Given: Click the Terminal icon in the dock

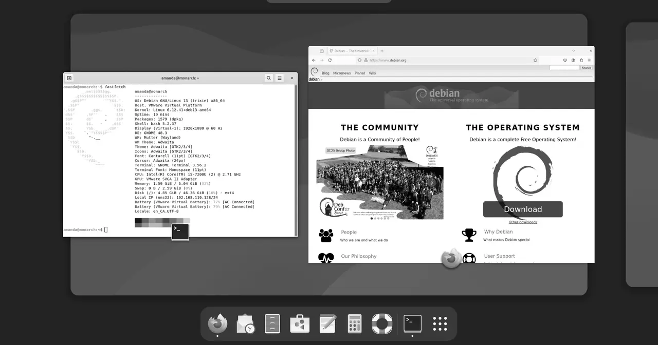Looking at the screenshot, I should pyautogui.click(x=412, y=323).
